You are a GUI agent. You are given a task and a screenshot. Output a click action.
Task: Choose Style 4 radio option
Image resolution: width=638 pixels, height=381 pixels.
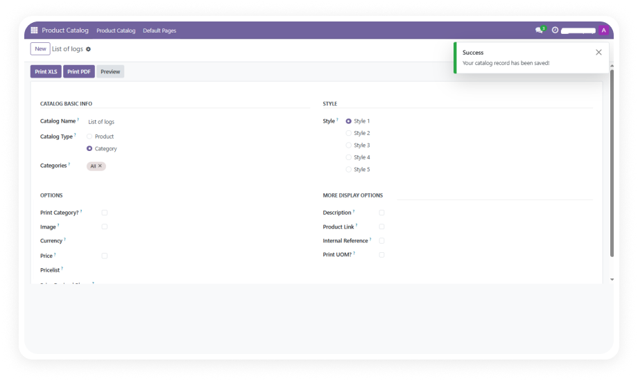point(349,157)
